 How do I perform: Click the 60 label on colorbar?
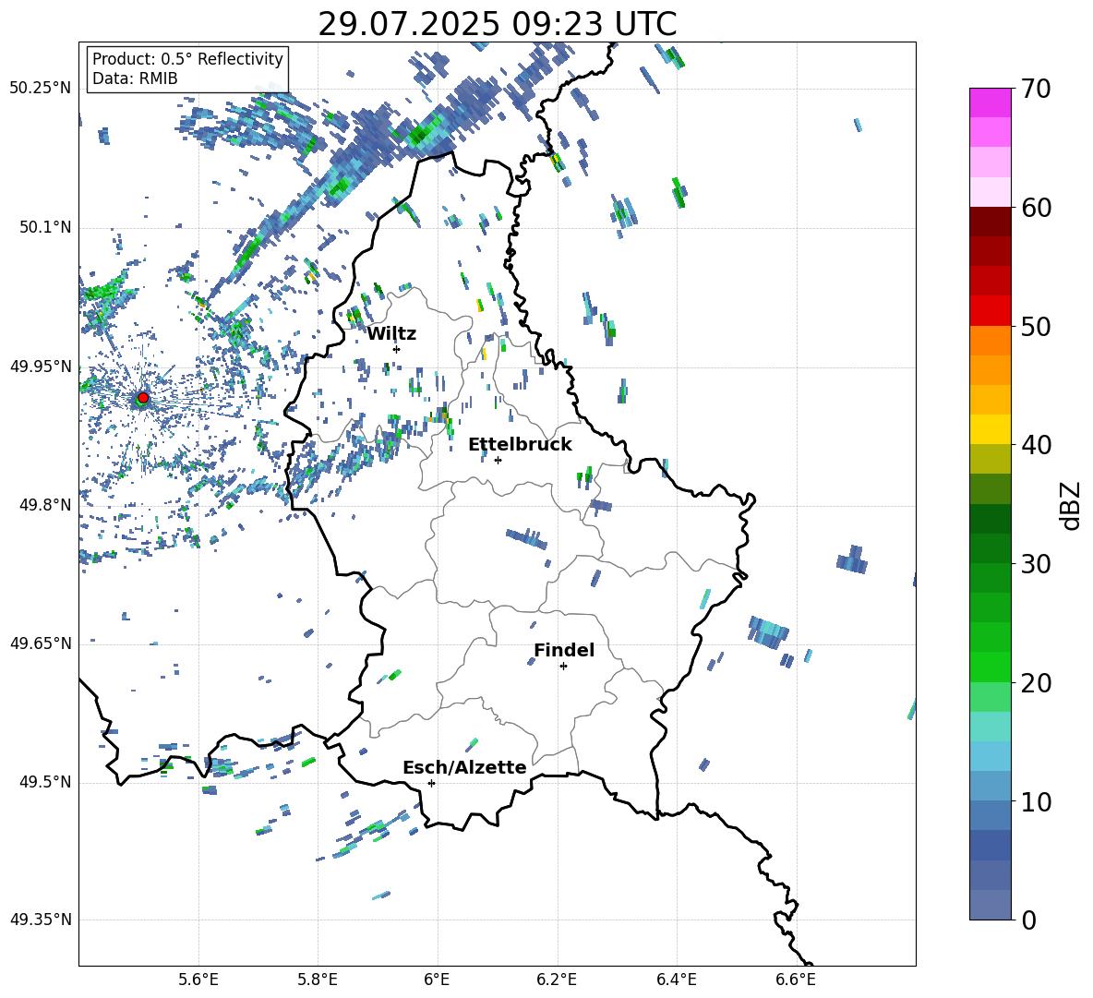click(1035, 208)
